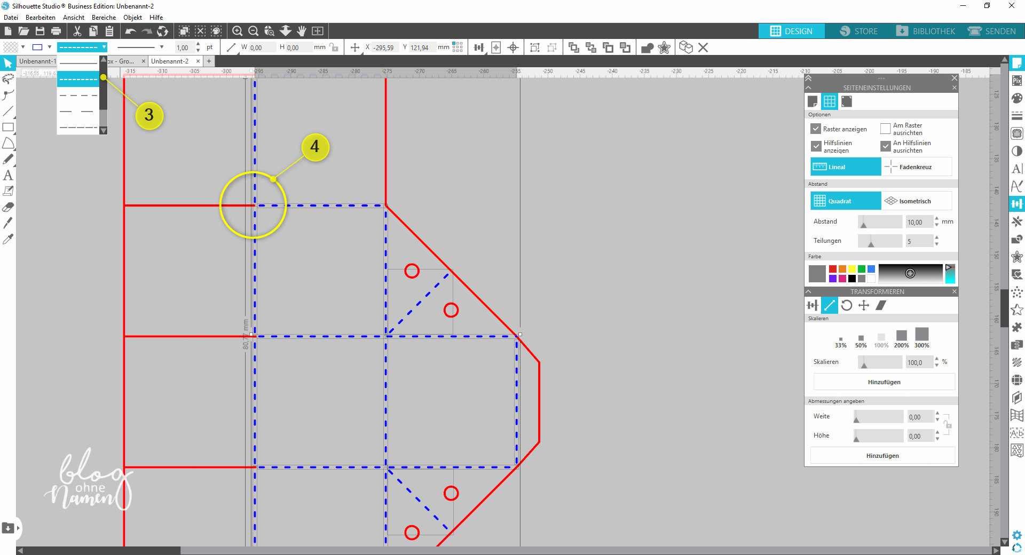The image size is (1025, 555).
Task: Select the Eraser tool
Action: [8, 207]
